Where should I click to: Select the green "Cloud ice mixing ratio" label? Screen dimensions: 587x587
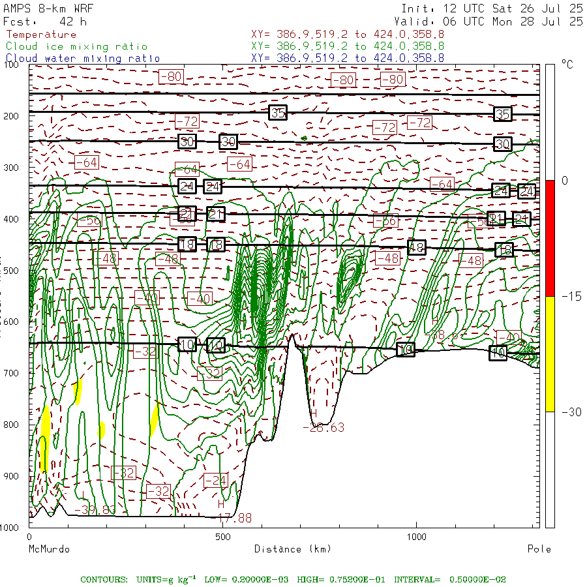click(77, 46)
